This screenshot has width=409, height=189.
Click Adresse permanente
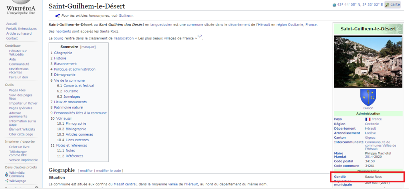(18, 115)
